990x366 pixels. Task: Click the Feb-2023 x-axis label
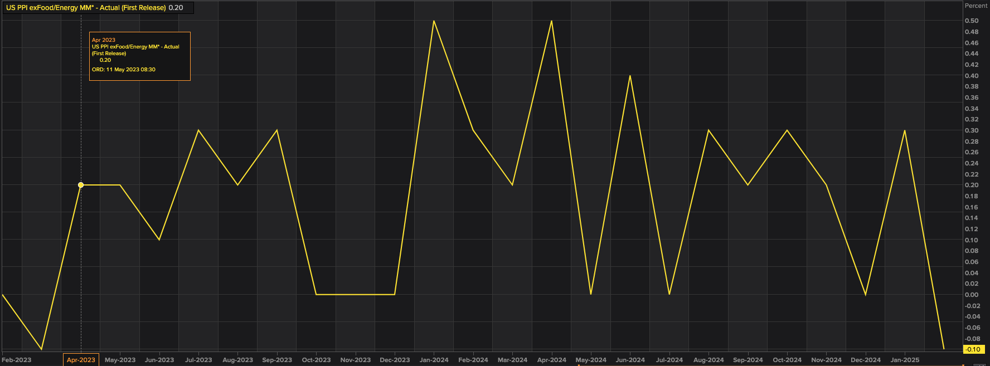coord(17,360)
